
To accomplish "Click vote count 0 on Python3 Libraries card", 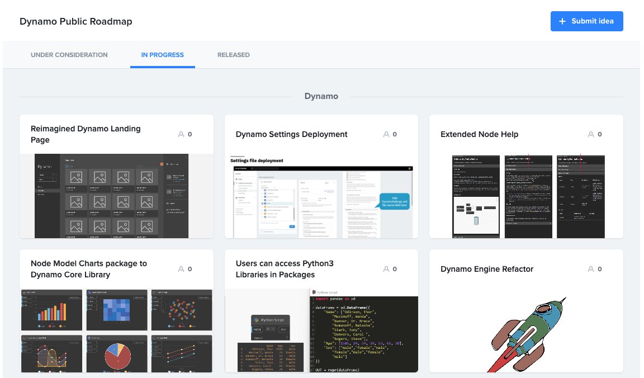I will [x=395, y=269].
